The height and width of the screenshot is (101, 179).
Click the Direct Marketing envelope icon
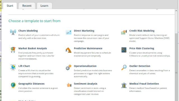[68, 32]
